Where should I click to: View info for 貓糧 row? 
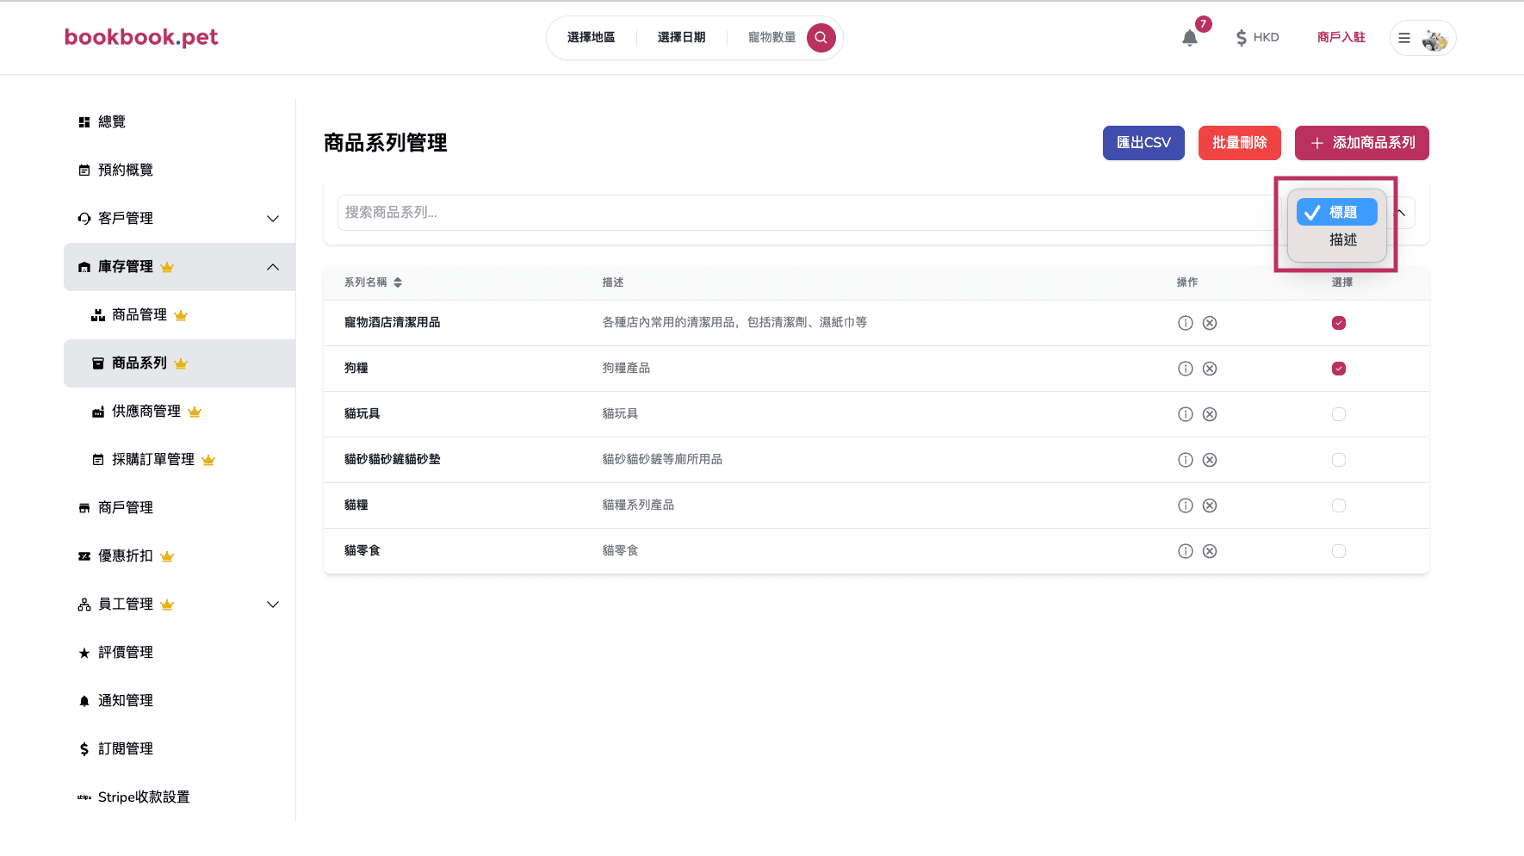click(1186, 506)
